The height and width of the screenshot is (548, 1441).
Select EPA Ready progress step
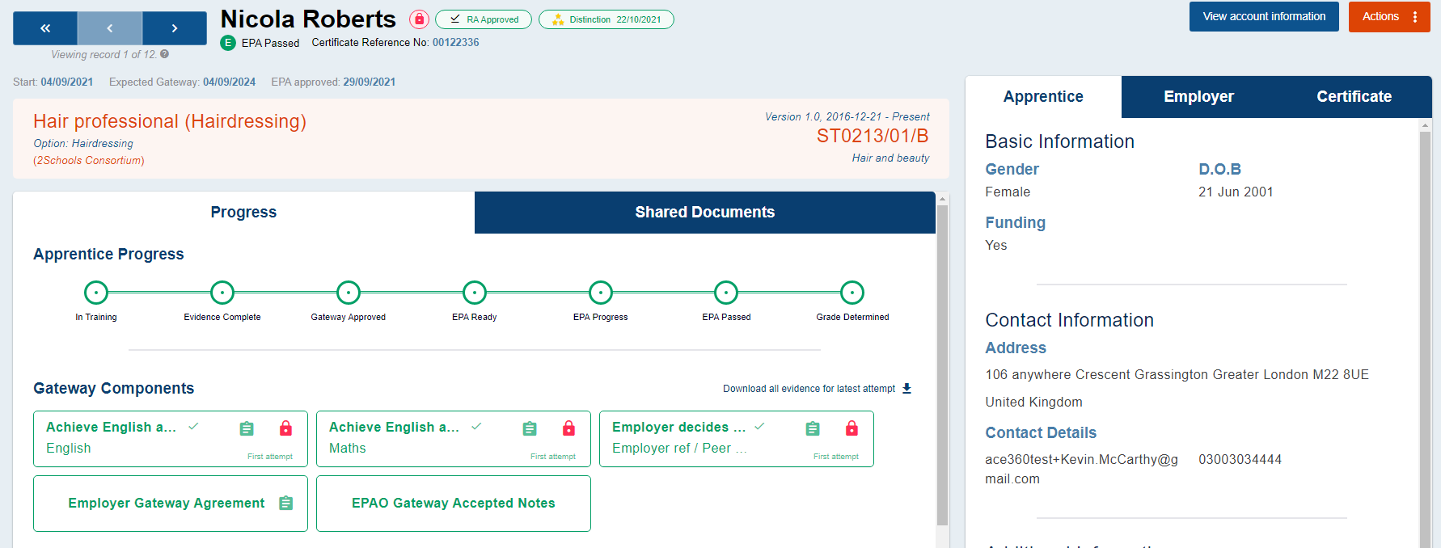[x=475, y=293]
